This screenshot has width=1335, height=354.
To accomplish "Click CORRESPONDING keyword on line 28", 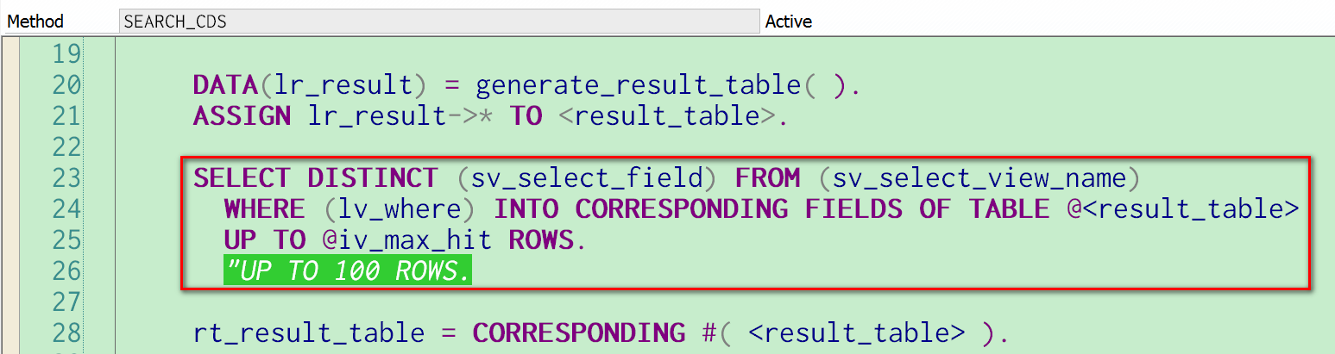I will [x=580, y=332].
